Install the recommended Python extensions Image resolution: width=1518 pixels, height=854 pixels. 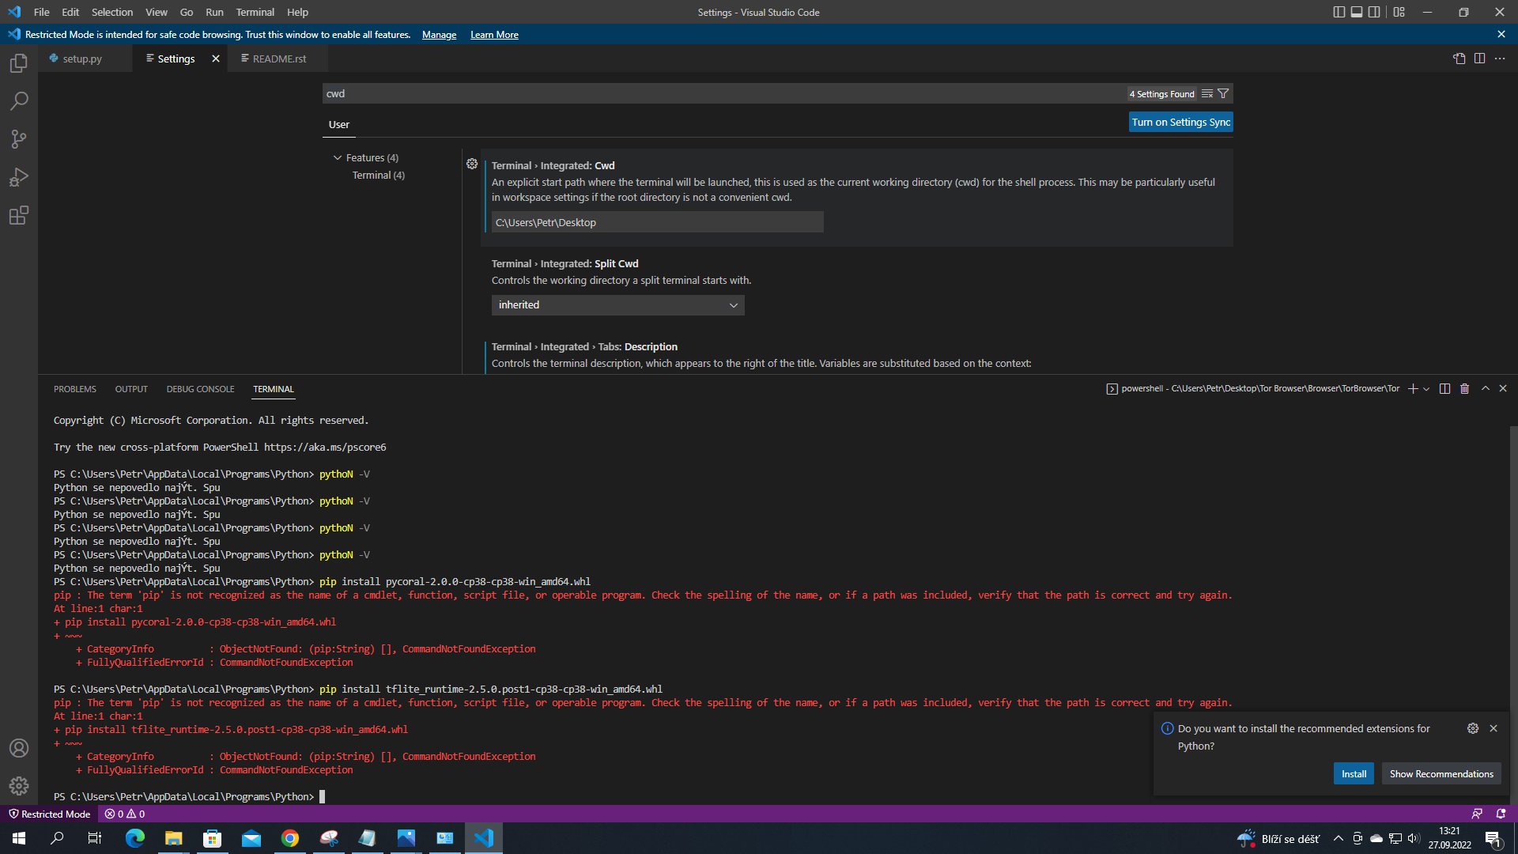[x=1354, y=773]
